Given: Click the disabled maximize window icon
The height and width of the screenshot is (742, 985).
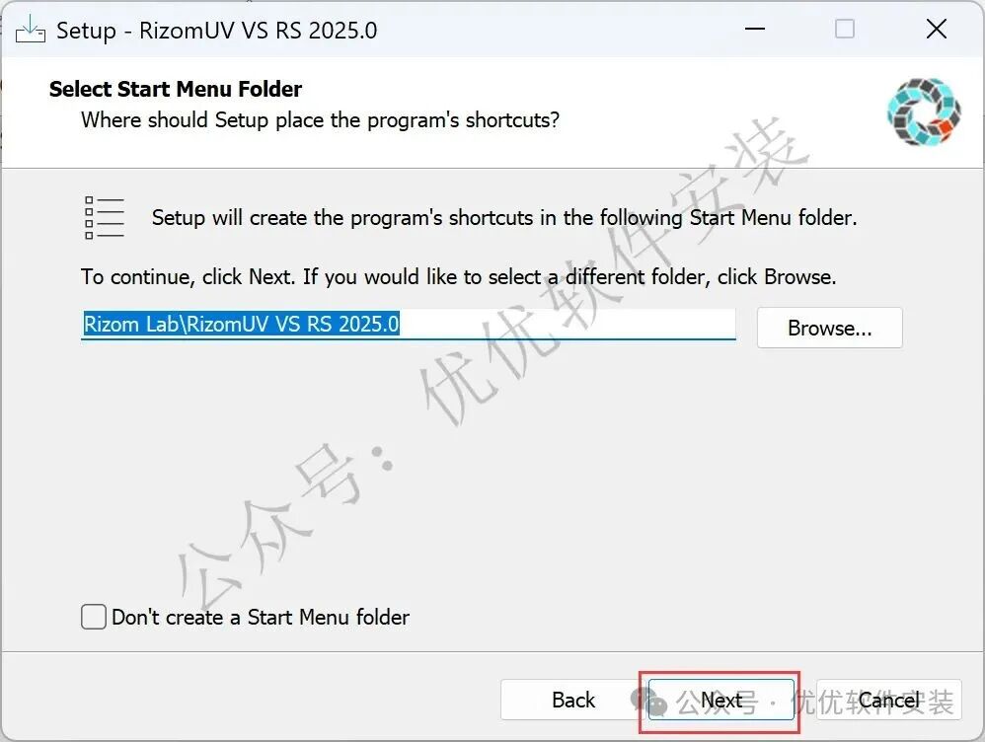Looking at the screenshot, I should [x=844, y=29].
